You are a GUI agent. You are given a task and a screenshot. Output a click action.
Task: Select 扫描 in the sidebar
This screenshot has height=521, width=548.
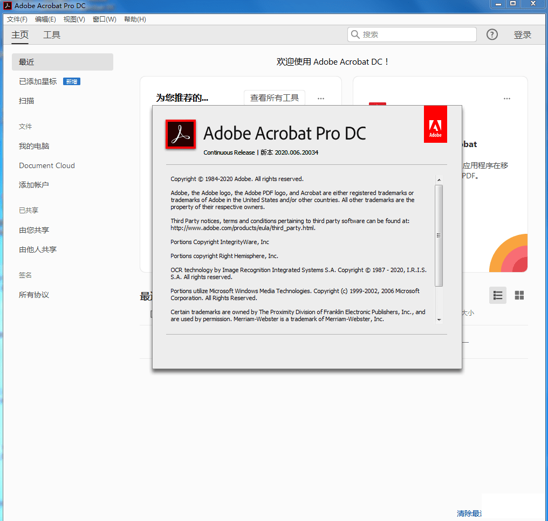(26, 101)
